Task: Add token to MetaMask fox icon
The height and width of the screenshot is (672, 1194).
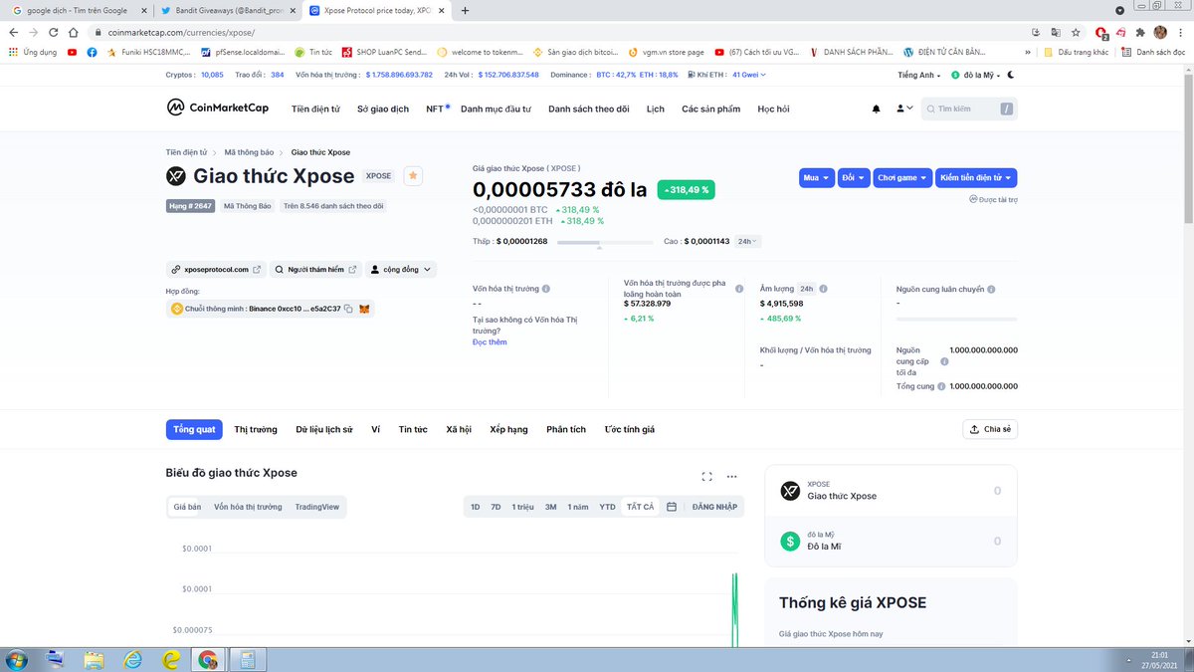Action: (x=363, y=310)
